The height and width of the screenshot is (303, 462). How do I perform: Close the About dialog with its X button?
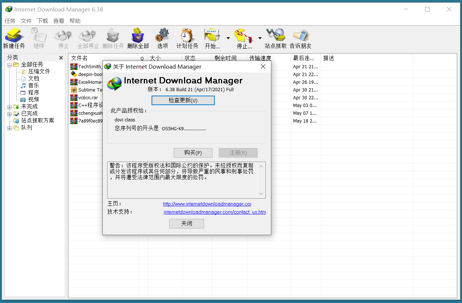coord(263,66)
